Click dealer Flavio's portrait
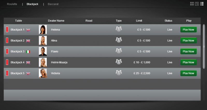The width and height of the screenshot is (207, 110). pos(43,51)
